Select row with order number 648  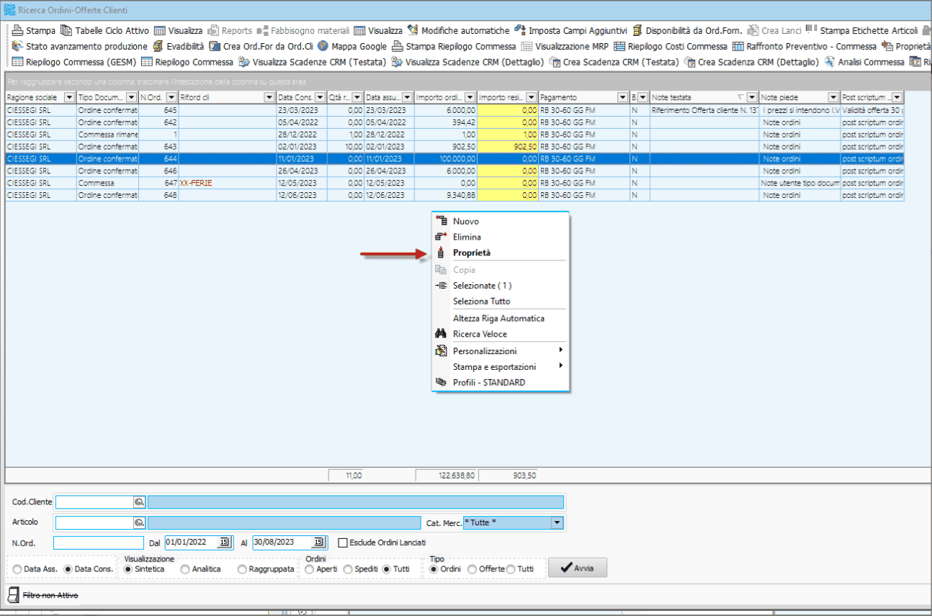tap(454, 195)
